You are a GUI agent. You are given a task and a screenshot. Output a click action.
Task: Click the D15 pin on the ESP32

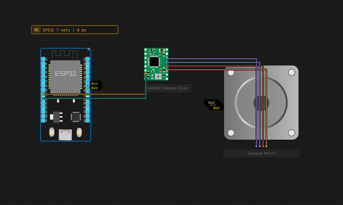coord(87,111)
